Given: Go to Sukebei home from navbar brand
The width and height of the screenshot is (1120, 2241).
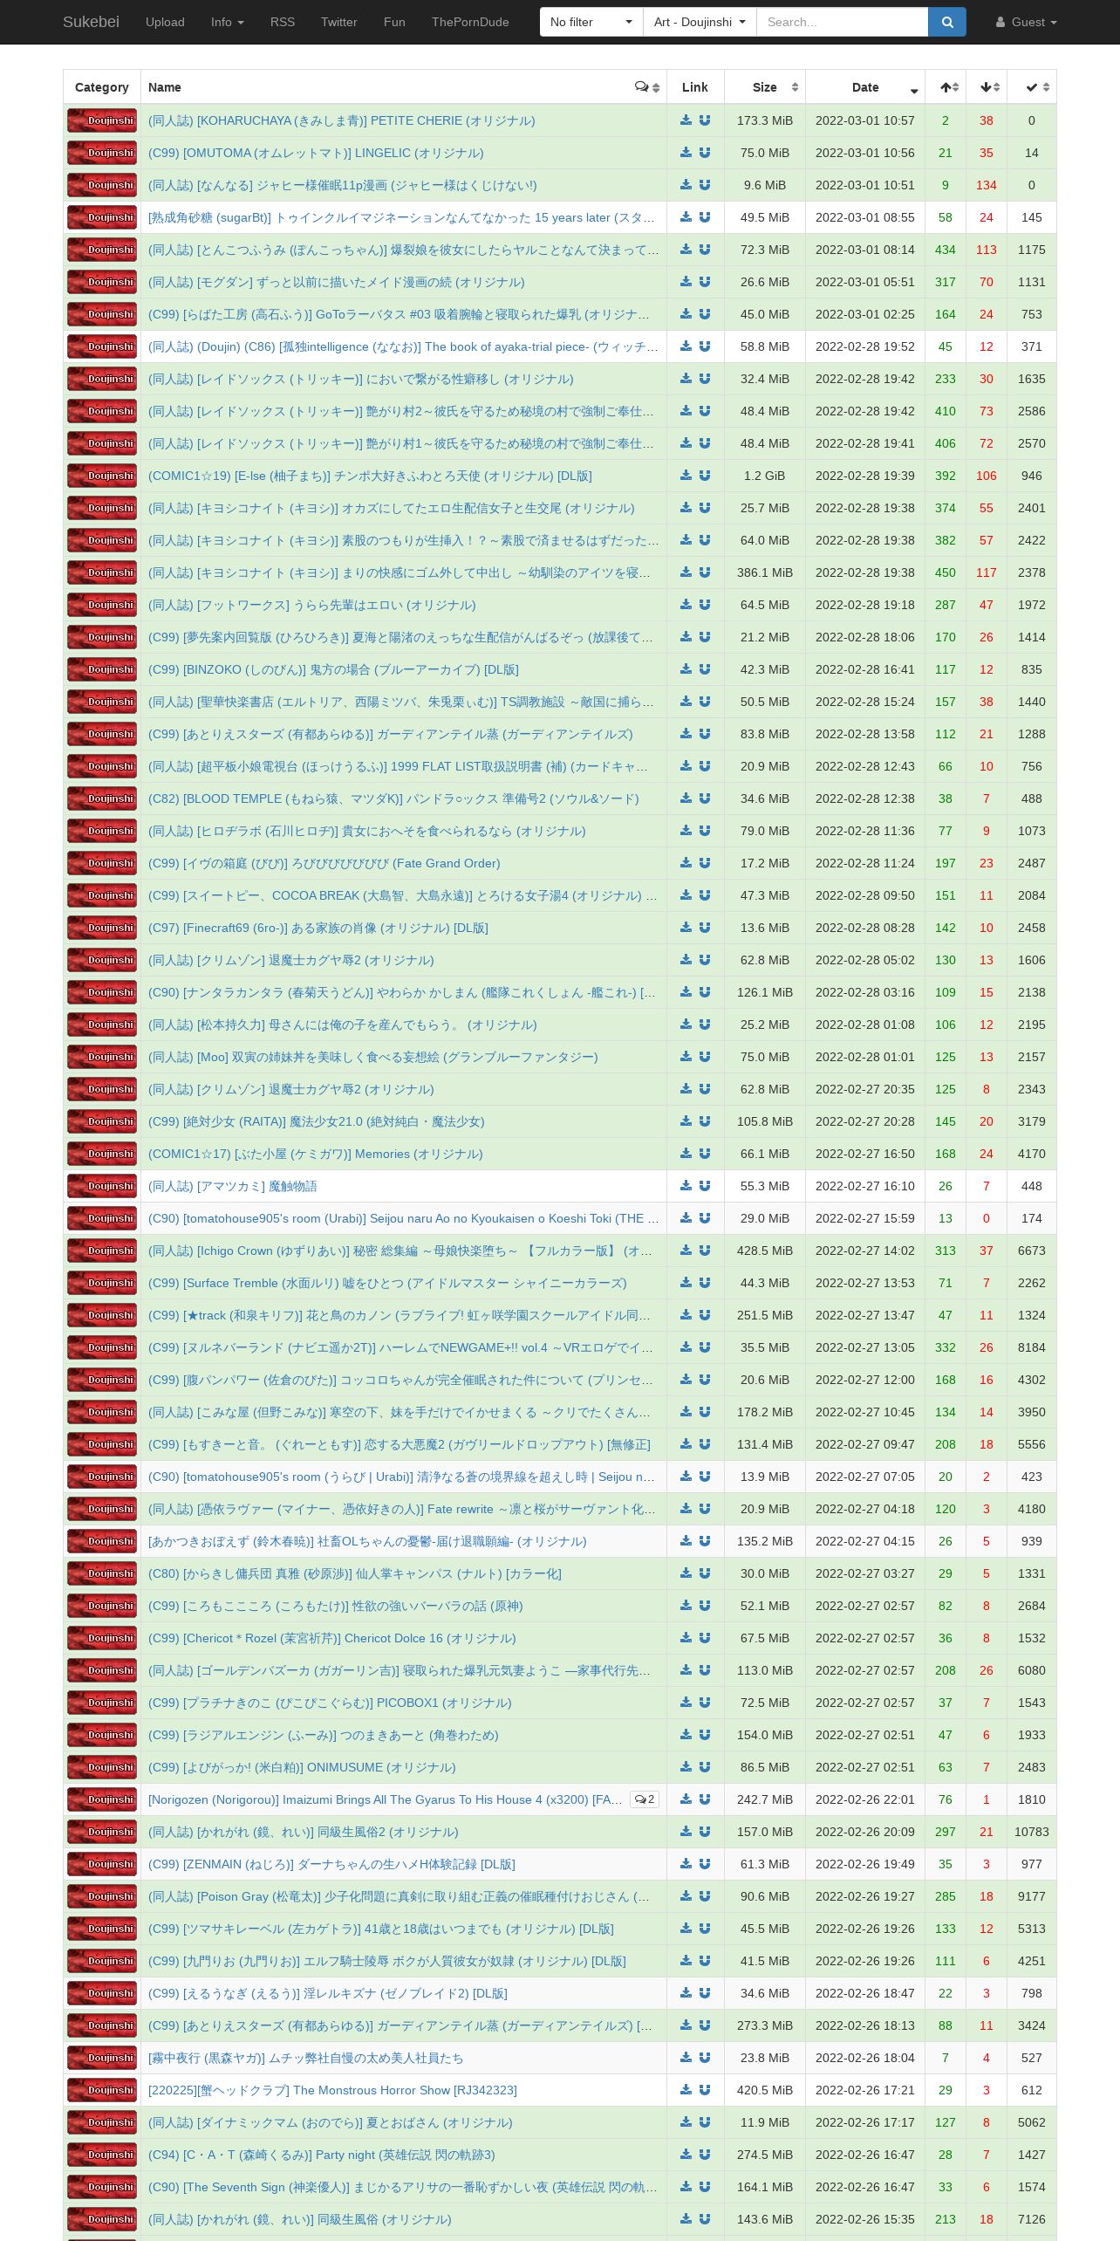Looking at the screenshot, I should (91, 22).
